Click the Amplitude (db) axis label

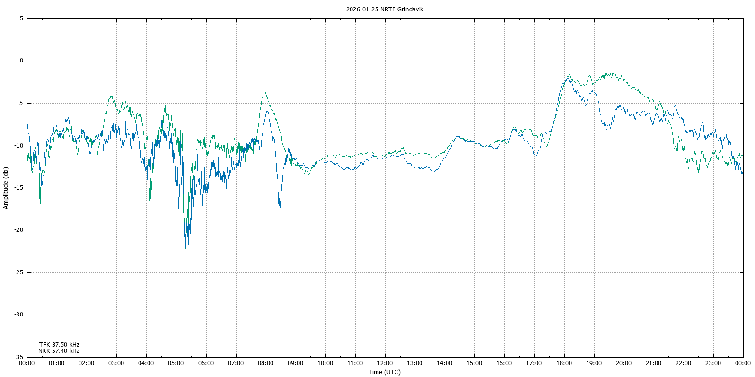coord(6,188)
